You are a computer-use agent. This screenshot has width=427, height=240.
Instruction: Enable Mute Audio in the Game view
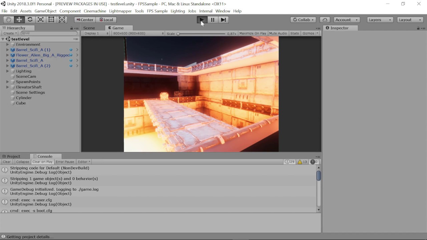tap(278, 33)
